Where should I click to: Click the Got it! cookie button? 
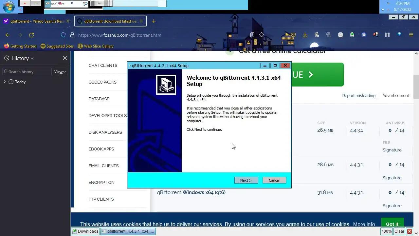pyautogui.click(x=392, y=224)
